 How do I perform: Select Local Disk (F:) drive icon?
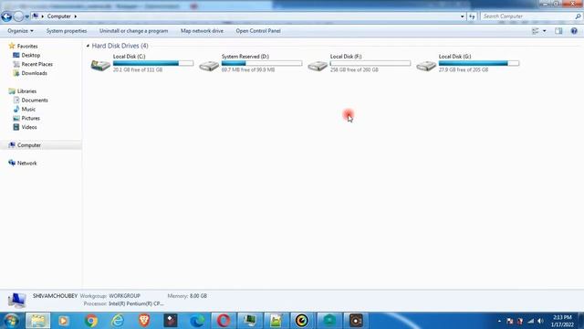coord(318,66)
